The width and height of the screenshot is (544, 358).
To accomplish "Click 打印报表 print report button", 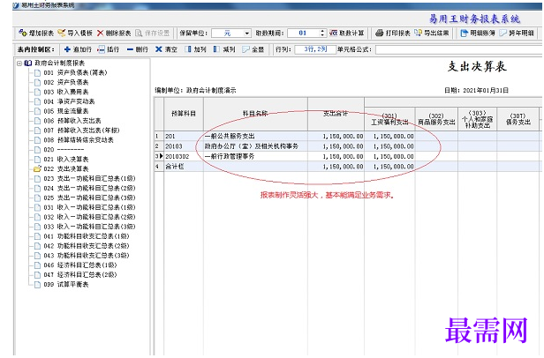I will click(393, 33).
